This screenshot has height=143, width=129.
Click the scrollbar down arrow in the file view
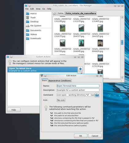pos(122,77)
